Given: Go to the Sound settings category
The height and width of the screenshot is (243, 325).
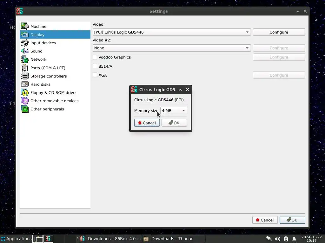Looking at the screenshot, I should pyautogui.click(x=55, y=51).
